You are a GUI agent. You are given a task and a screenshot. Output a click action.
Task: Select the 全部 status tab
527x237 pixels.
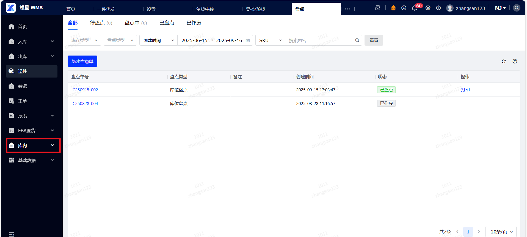click(x=73, y=23)
